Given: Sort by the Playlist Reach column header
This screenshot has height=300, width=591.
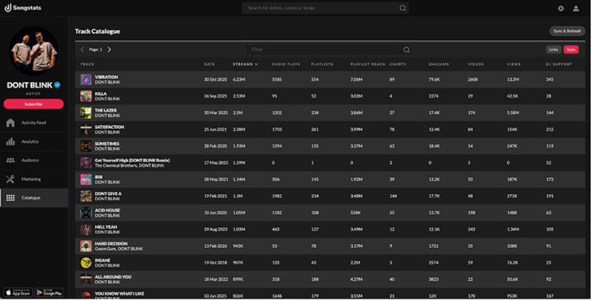Looking at the screenshot, I should point(368,64).
